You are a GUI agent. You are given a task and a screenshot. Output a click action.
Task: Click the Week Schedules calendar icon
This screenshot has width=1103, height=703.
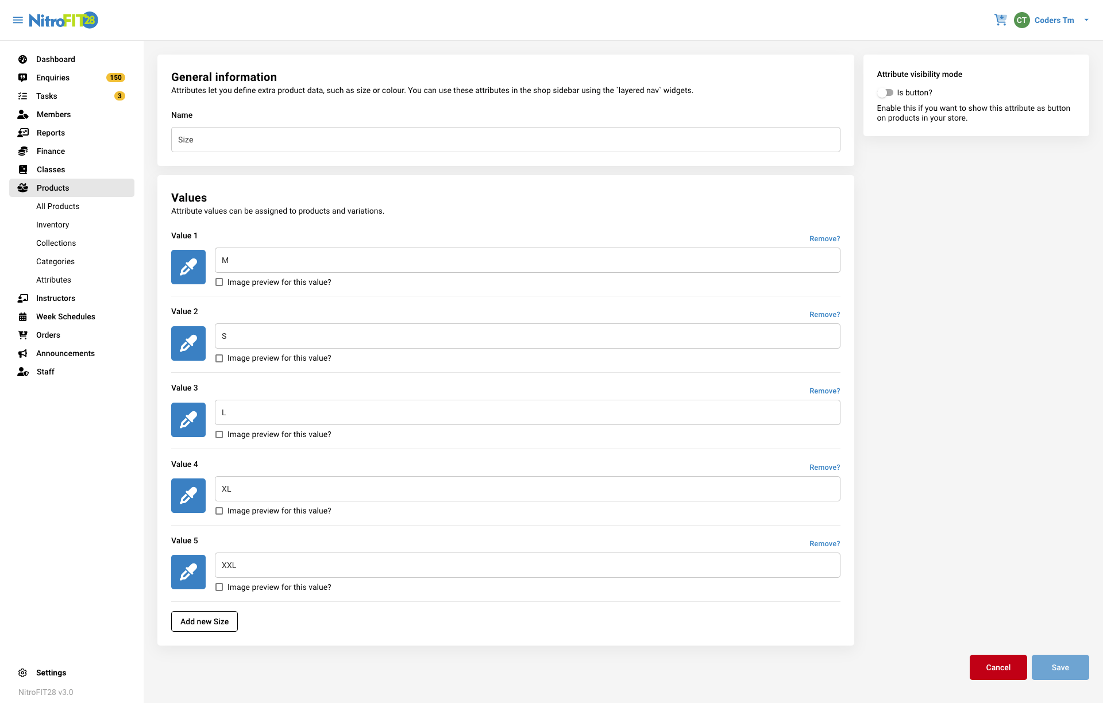point(23,316)
